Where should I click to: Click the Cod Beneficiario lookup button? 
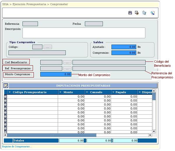(67, 62)
